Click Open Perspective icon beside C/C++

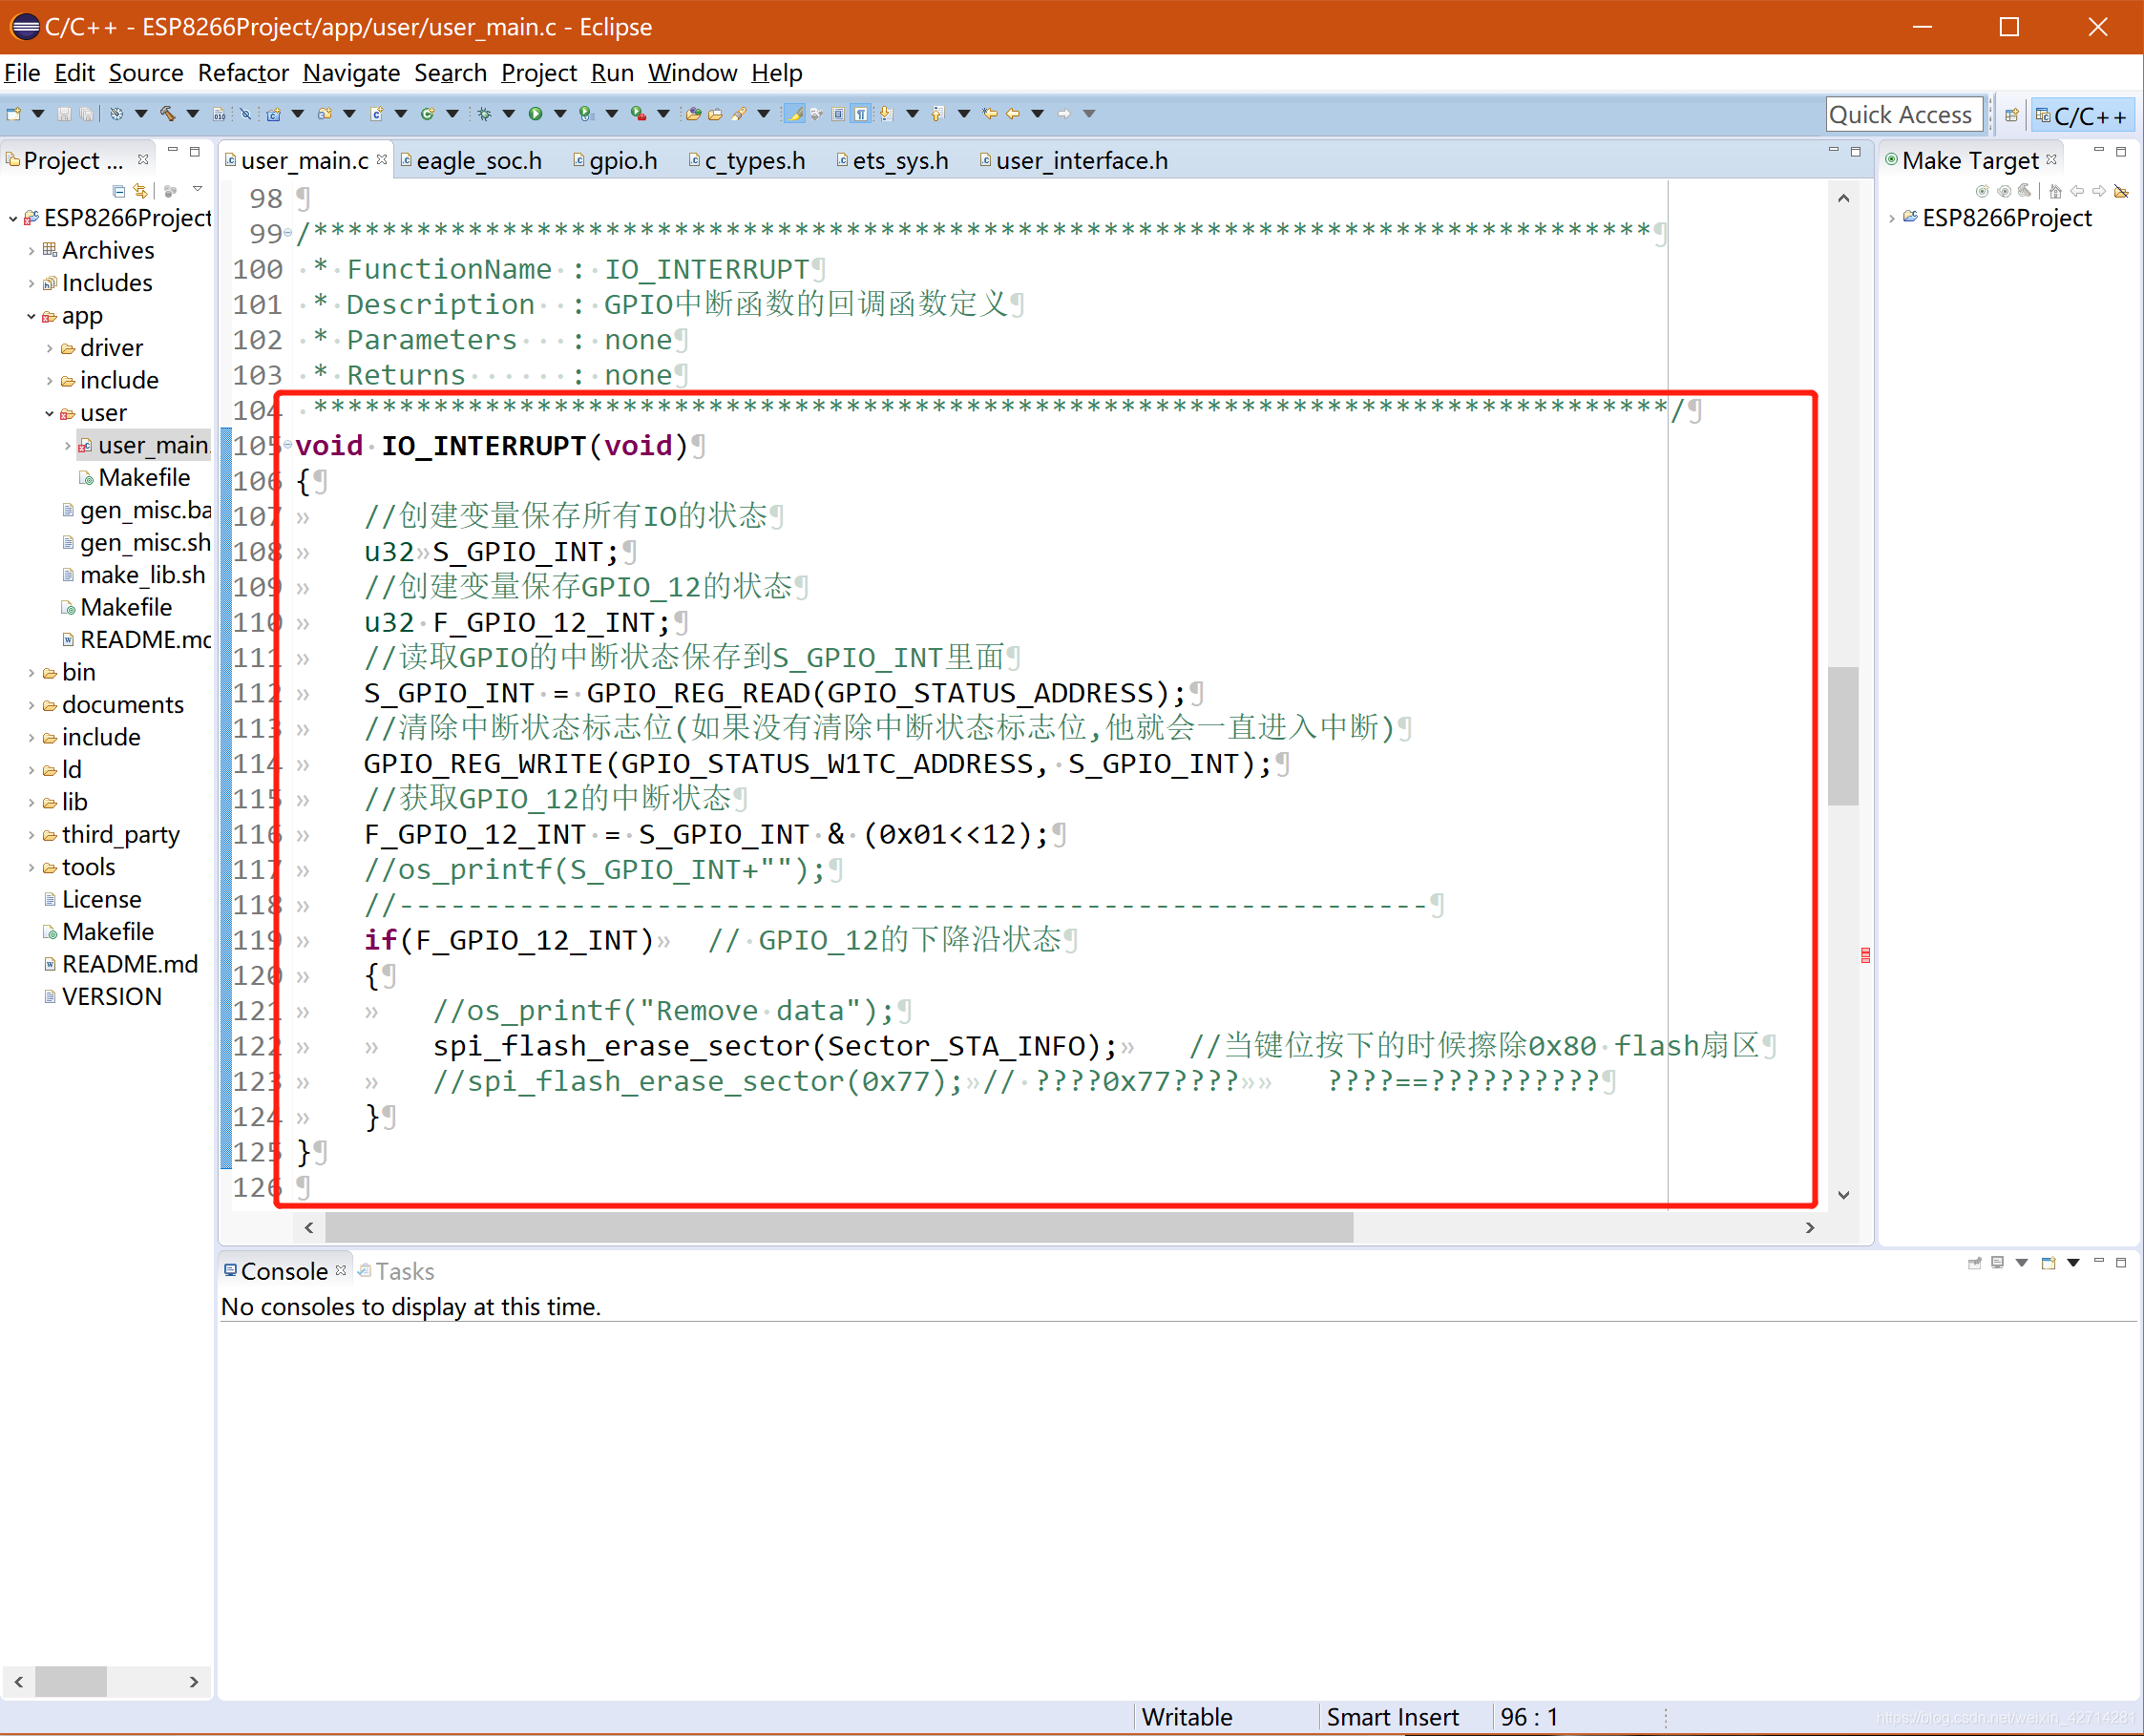2011,115
